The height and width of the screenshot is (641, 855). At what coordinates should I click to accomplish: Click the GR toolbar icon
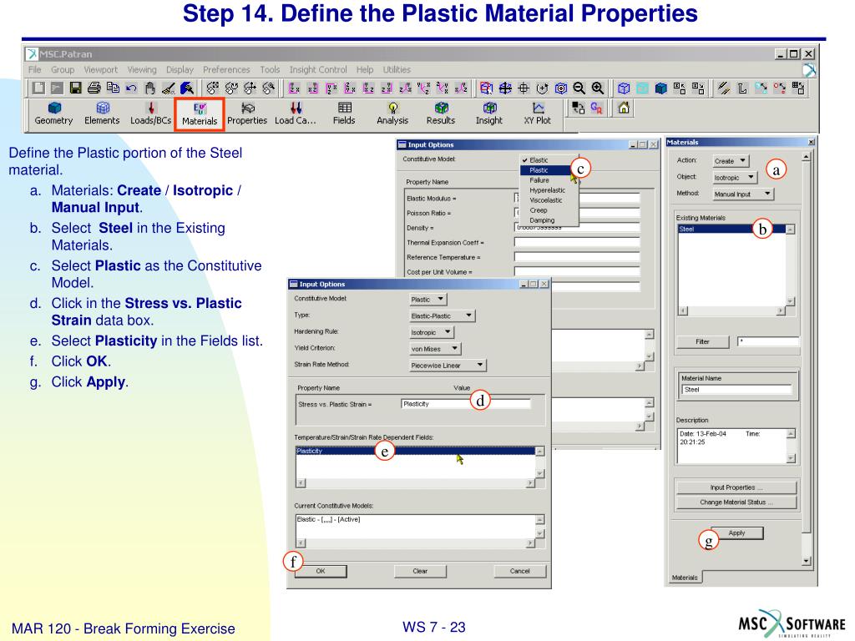pos(596,108)
